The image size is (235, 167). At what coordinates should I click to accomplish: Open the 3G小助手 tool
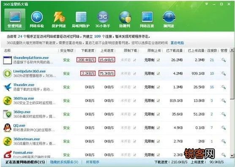pos(103,19)
